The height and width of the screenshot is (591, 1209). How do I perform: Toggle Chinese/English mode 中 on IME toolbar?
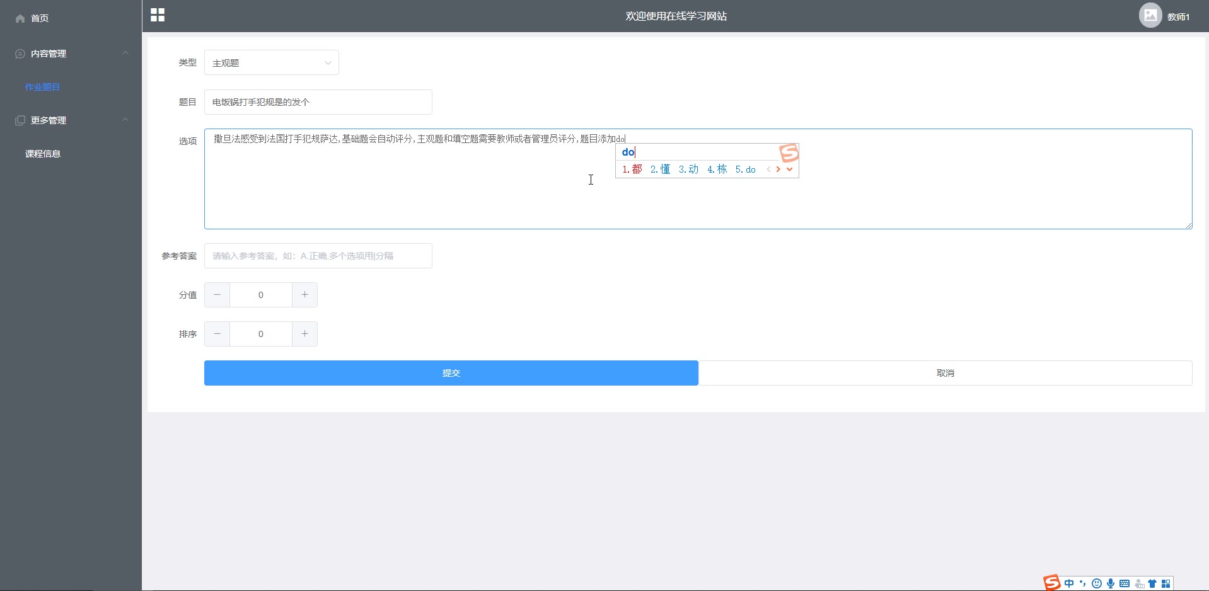(1069, 583)
